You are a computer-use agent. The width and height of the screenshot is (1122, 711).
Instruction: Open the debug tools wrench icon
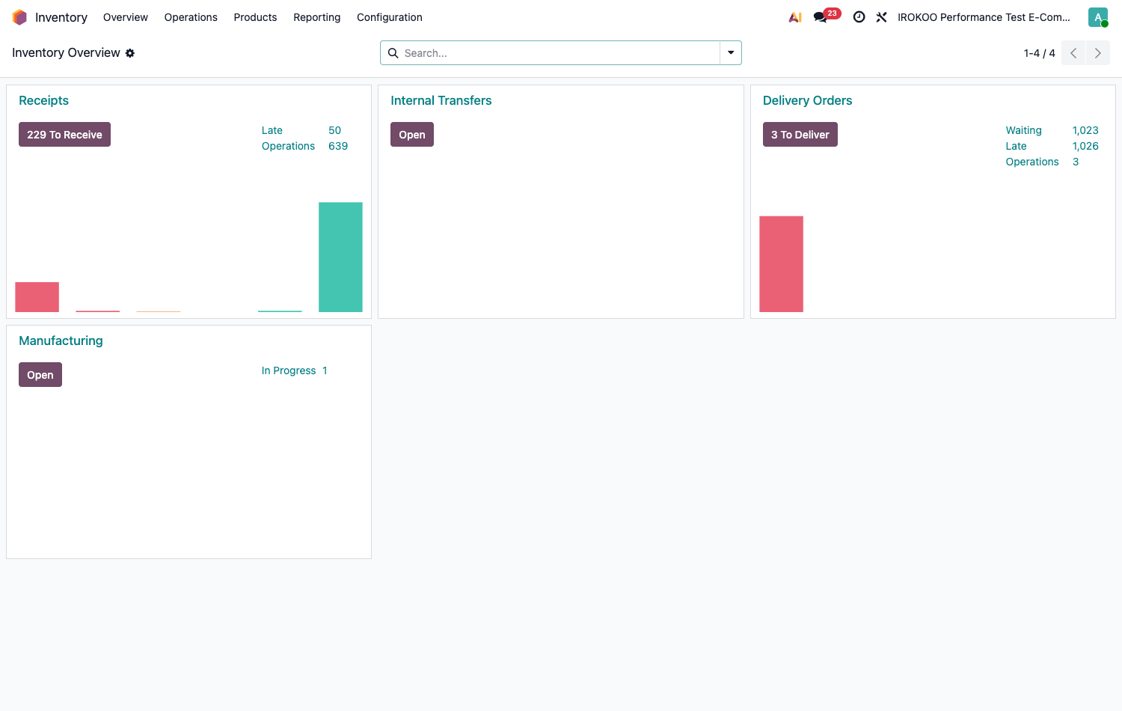[882, 17]
